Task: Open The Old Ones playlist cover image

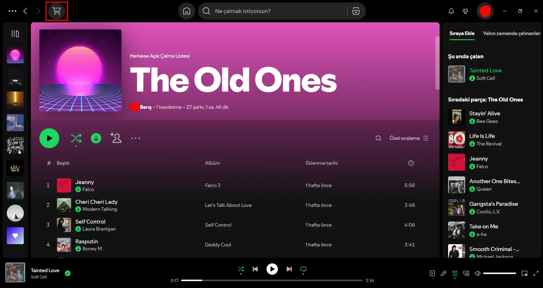Action: 80,70
